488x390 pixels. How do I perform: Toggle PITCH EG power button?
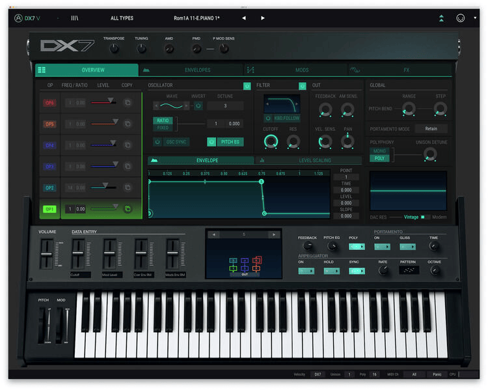coord(211,142)
